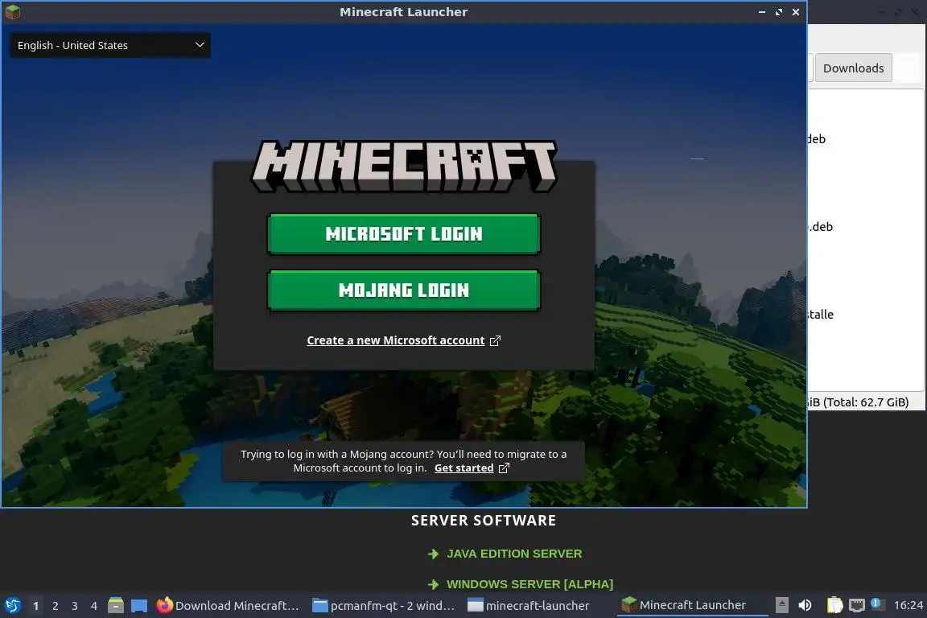Image resolution: width=927 pixels, height=618 pixels.
Task: Switch to virtual desktop 4
Action: tap(94, 606)
